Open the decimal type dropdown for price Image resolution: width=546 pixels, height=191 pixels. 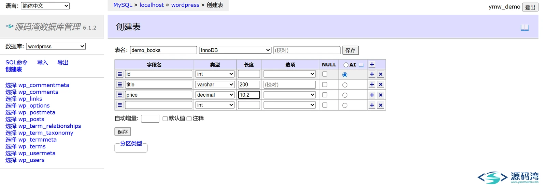[215, 95]
